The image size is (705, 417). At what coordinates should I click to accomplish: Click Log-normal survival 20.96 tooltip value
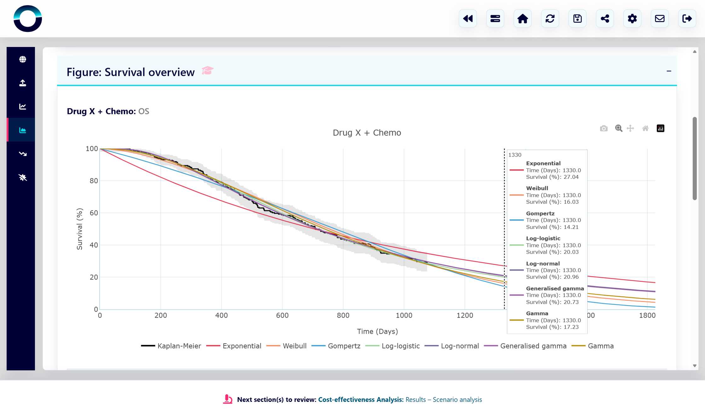(x=571, y=277)
